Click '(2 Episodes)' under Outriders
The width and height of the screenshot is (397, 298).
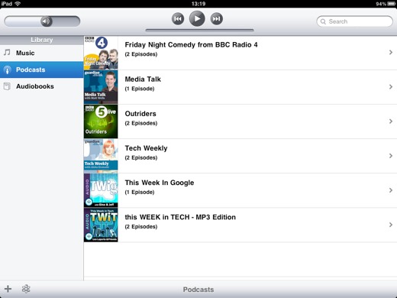pos(141,123)
